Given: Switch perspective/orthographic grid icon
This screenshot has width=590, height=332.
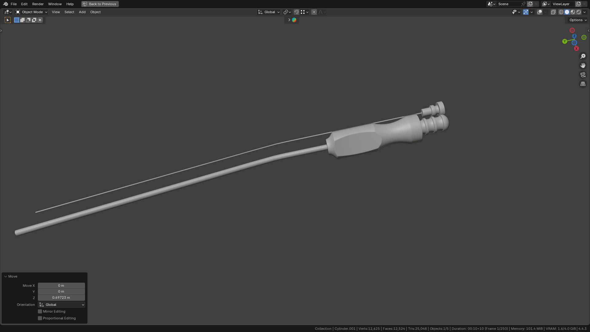Looking at the screenshot, I should 583,84.
